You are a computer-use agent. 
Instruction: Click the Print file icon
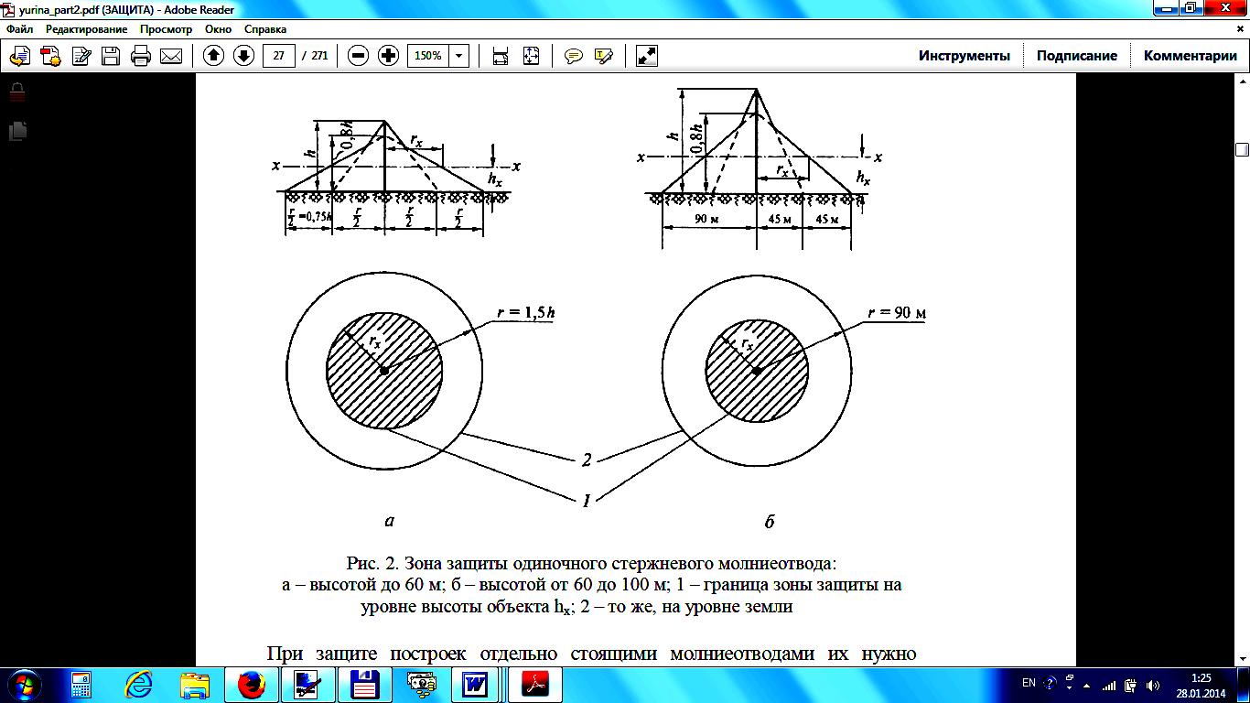pyautogui.click(x=141, y=56)
